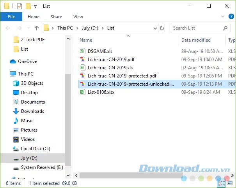Switch to the Home ribbon tab
The height and width of the screenshot is (188, 236).
coord(34,17)
